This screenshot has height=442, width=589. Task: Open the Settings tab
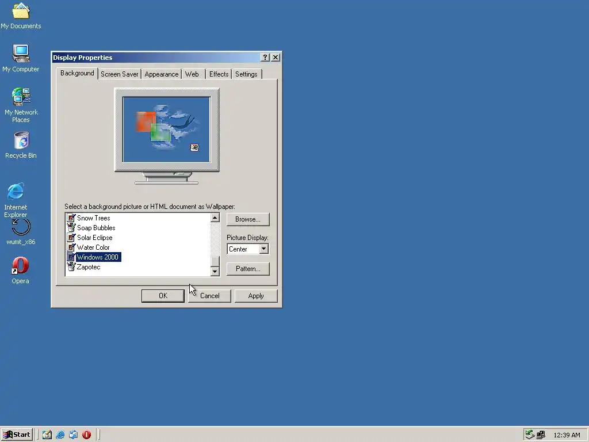[246, 74]
